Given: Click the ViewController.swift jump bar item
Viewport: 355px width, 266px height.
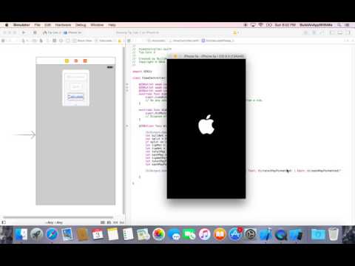Looking at the screenshot, I should coord(184,41).
